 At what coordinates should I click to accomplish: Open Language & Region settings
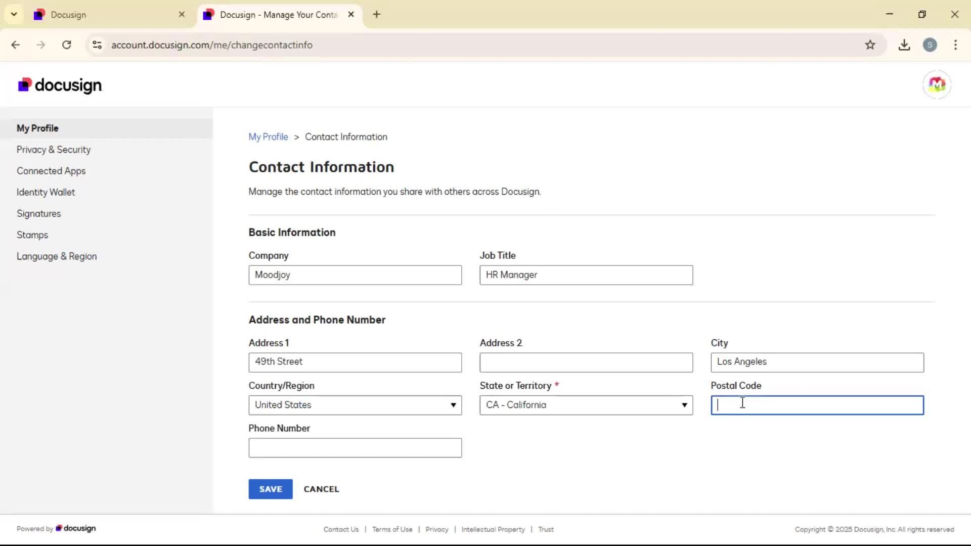(57, 256)
